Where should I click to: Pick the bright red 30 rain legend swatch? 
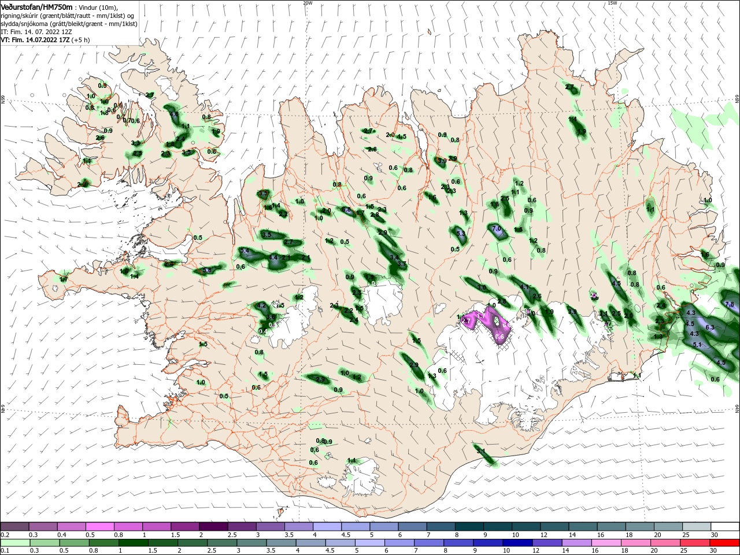(725, 543)
